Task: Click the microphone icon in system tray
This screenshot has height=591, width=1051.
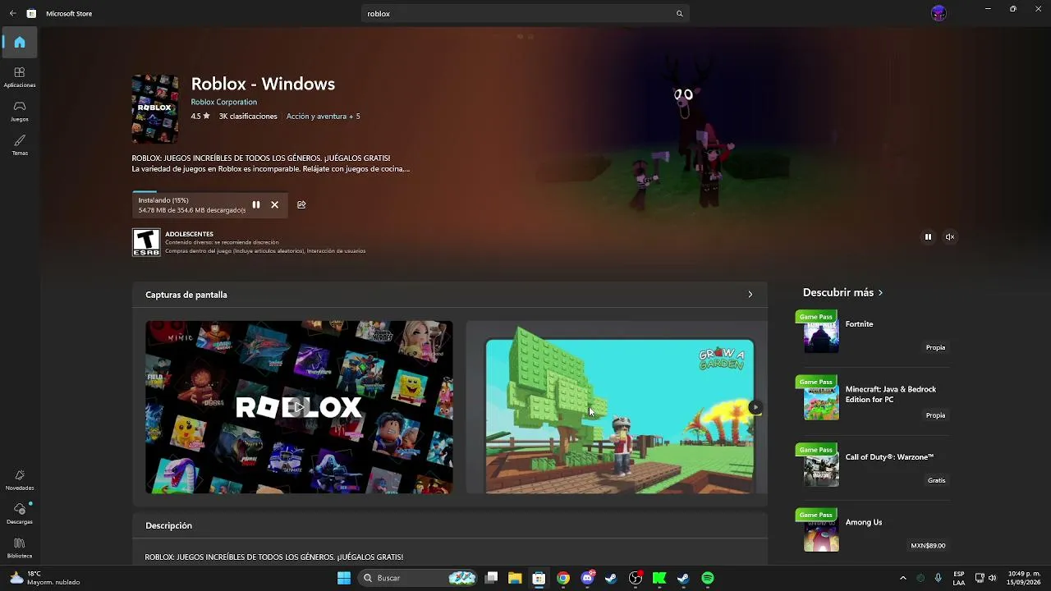Action: tap(939, 578)
